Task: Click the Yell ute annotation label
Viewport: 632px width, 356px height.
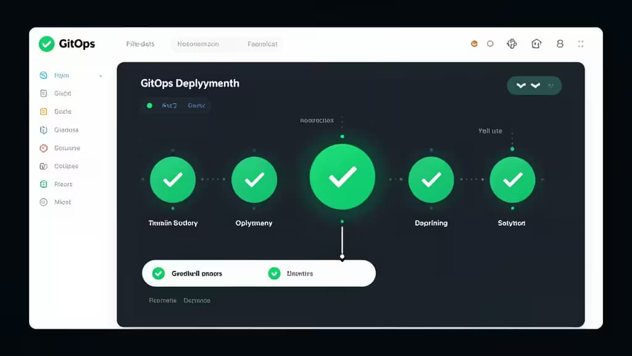Action: click(490, 131)
